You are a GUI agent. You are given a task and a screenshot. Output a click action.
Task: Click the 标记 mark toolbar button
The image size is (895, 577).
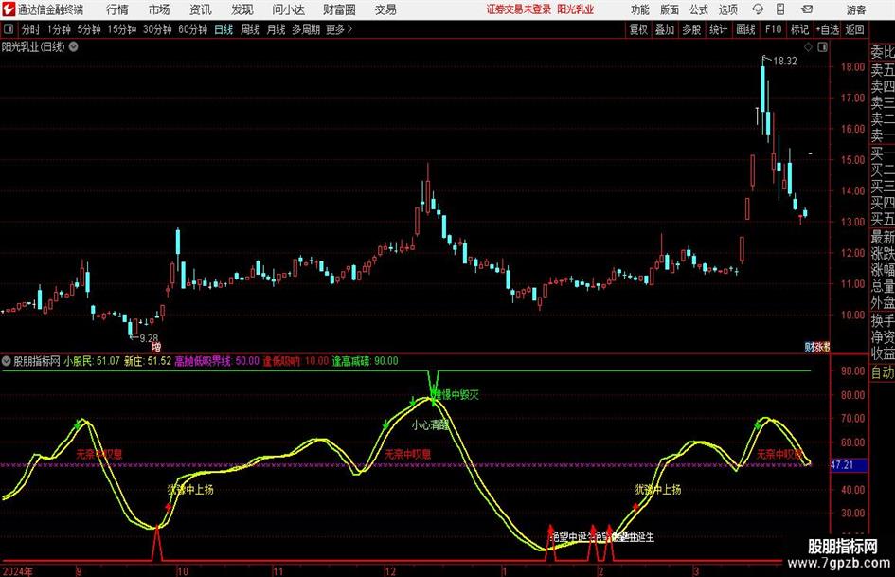799,29
